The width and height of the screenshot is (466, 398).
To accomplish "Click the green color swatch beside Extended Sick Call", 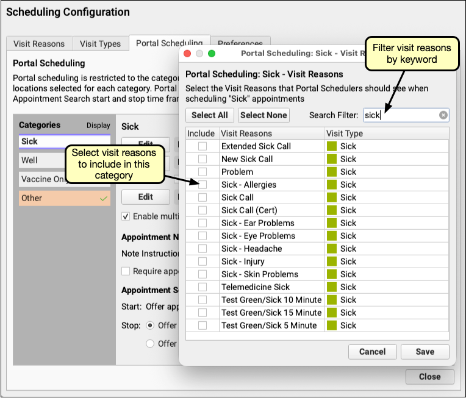I will point(331,146).
